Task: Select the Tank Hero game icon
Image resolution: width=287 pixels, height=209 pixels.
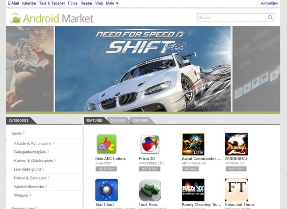Action: [150, 190]
